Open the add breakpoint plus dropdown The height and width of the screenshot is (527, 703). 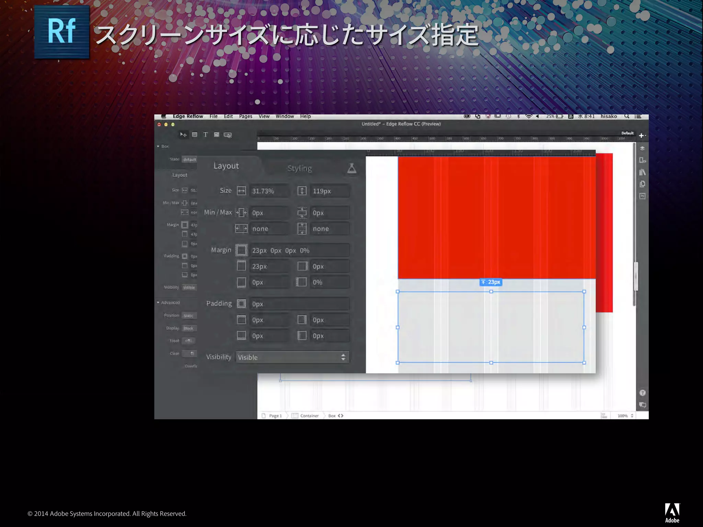coord(642,136)
